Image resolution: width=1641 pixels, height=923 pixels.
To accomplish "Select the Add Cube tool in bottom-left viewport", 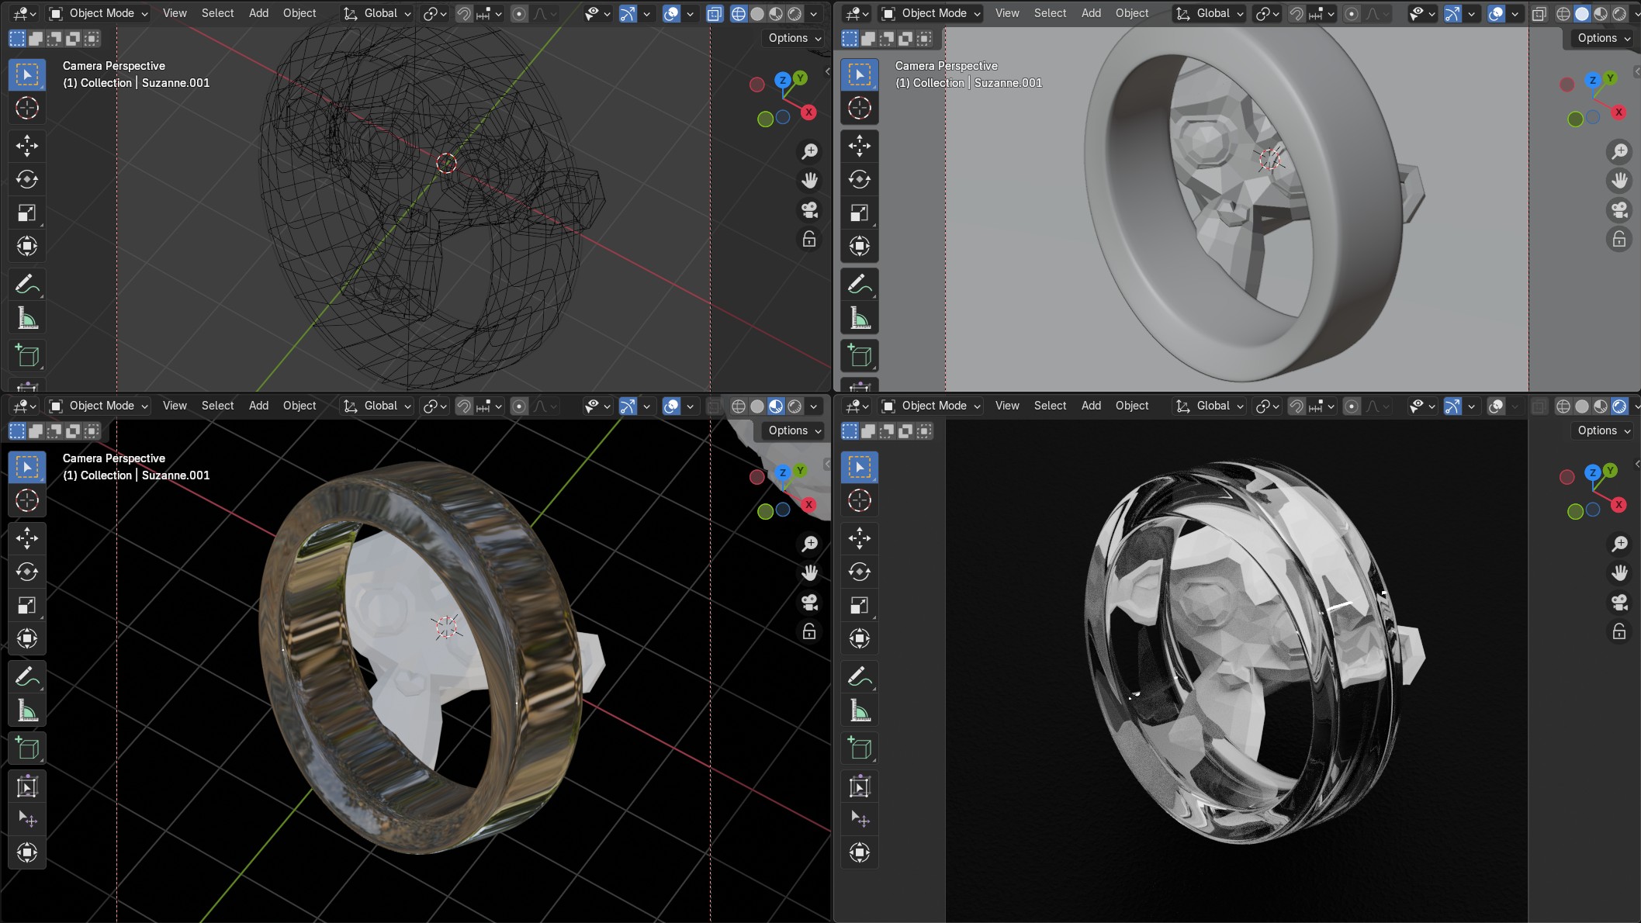I will [x=27, y=748].
